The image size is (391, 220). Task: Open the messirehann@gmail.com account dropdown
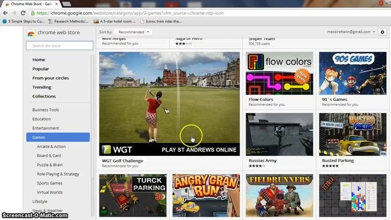(351, 32)
